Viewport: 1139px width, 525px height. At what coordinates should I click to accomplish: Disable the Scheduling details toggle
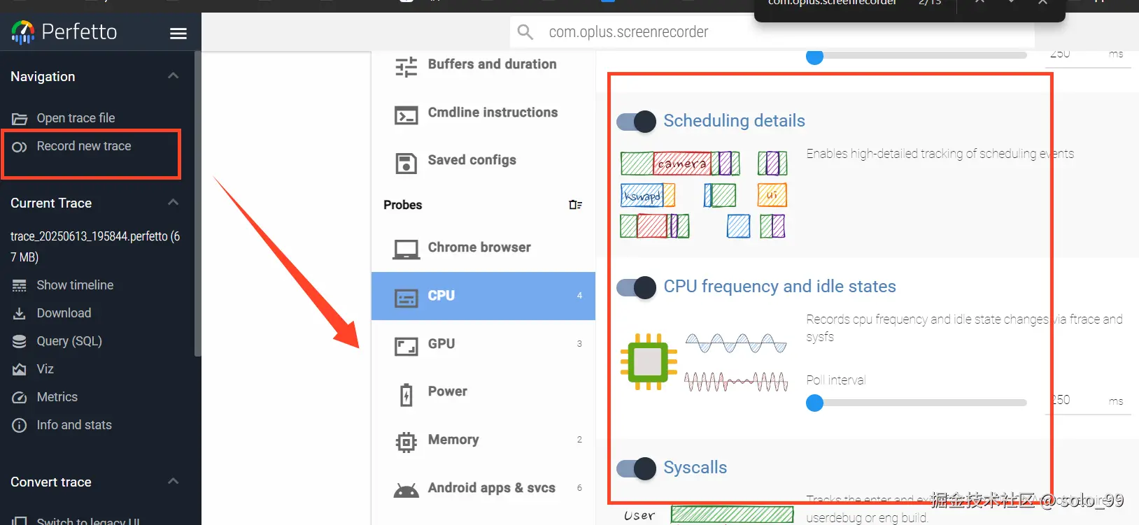coord(636,122)
